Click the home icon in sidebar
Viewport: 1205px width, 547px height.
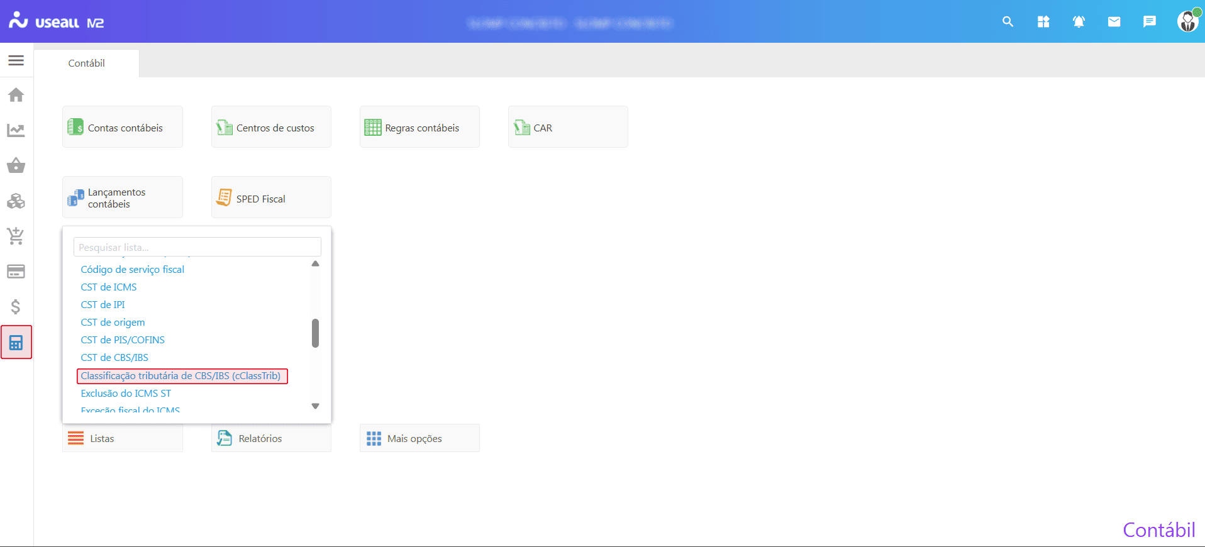[16, 95]
